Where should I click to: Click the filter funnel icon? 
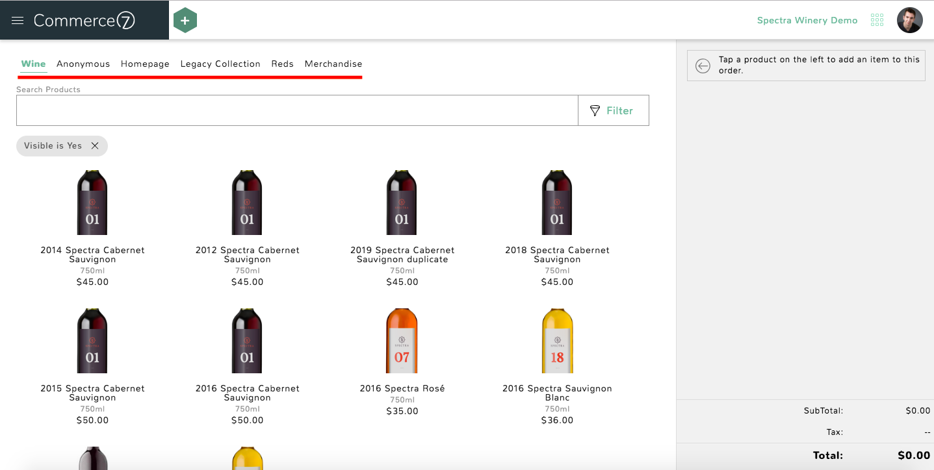[x=595, y=110]
